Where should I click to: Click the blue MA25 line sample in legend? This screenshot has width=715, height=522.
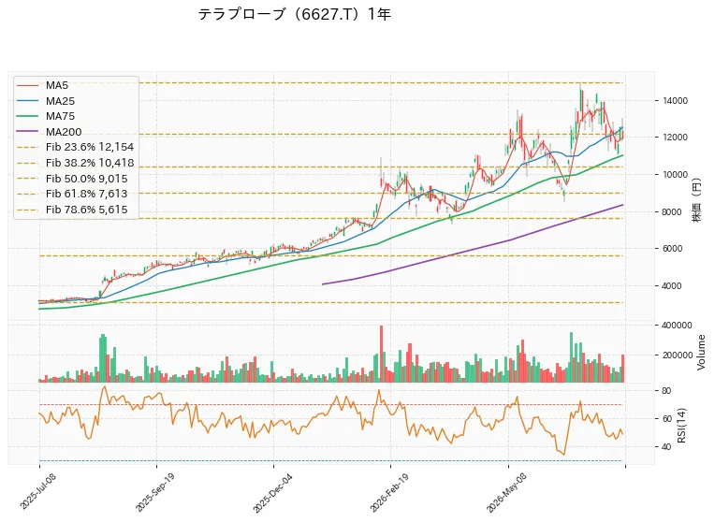point(27,101)
